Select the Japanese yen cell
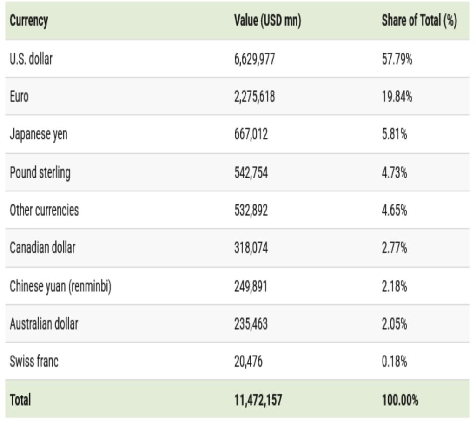Image resolution: width=476 pixels, height=422 pixels. [39, 135]
